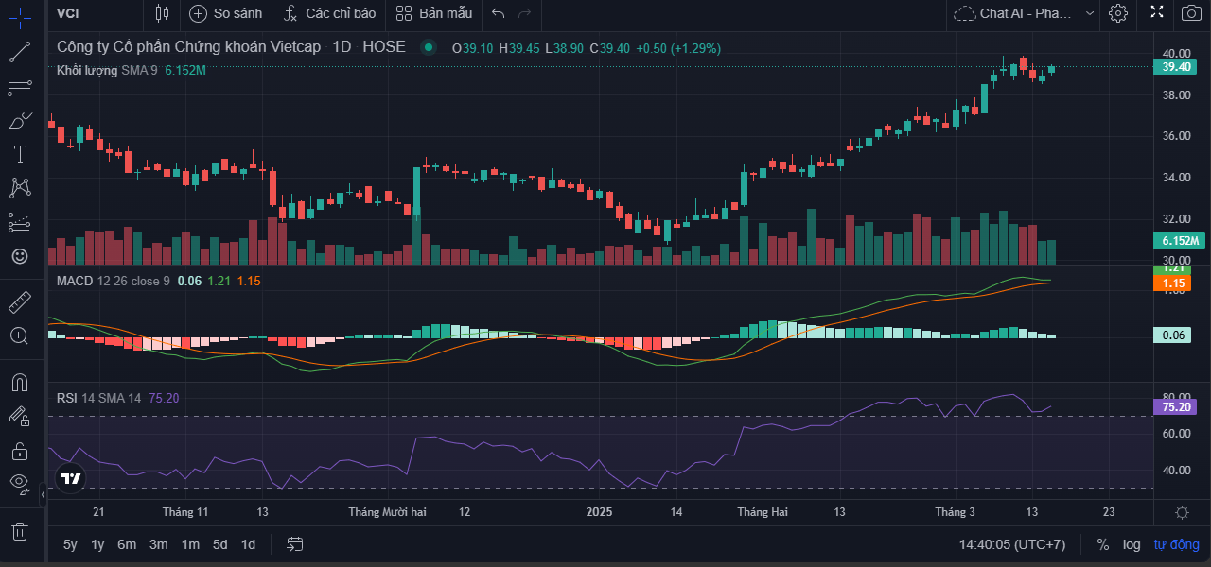Viewport: 1211px width, 567px height.
Task: Select the 5d time range
Action: pyautogui.click(x=219, y=544)
